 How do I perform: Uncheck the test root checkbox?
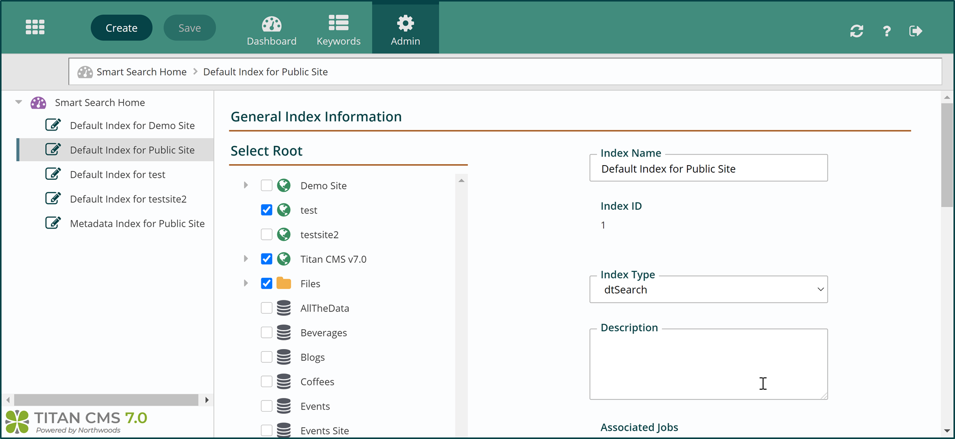pyautogui.click(x=266, y=210)
